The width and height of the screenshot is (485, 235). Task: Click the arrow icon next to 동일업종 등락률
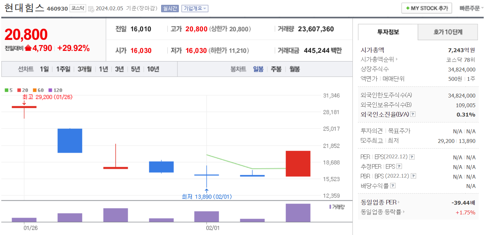click(x=404, y=212)
